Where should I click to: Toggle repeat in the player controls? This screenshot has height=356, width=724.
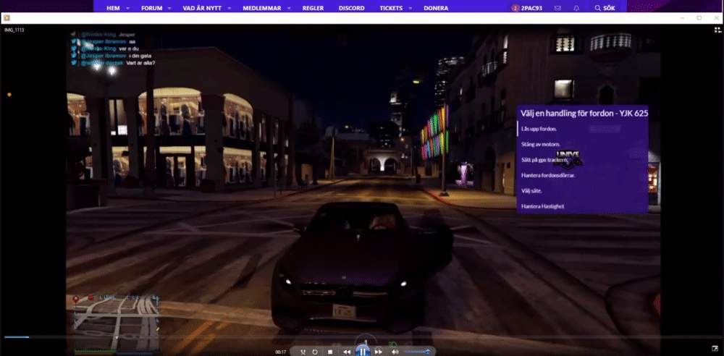coord(315,352)
